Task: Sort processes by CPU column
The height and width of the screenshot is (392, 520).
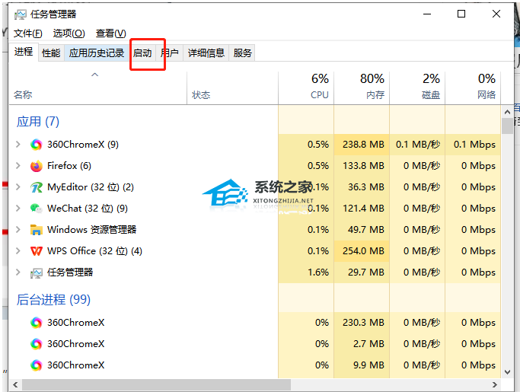Action: click(306, 88)
